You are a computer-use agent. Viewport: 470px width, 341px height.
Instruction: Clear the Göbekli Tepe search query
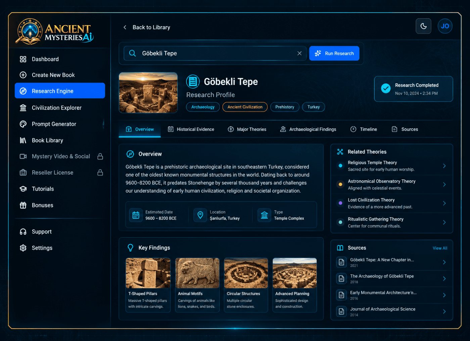click(x=299, y=53)
